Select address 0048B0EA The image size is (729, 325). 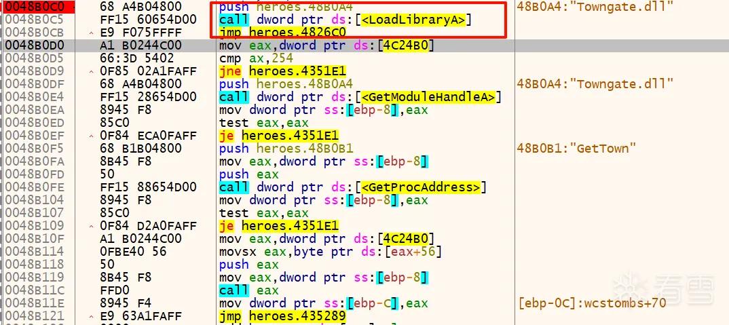click(35, 110)
